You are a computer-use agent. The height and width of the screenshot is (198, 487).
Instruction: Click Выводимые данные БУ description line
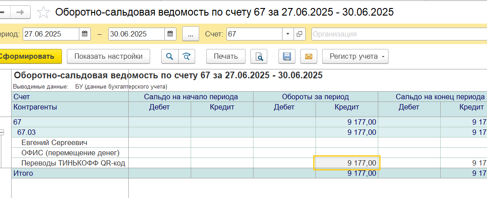click(x=90, y=87)
